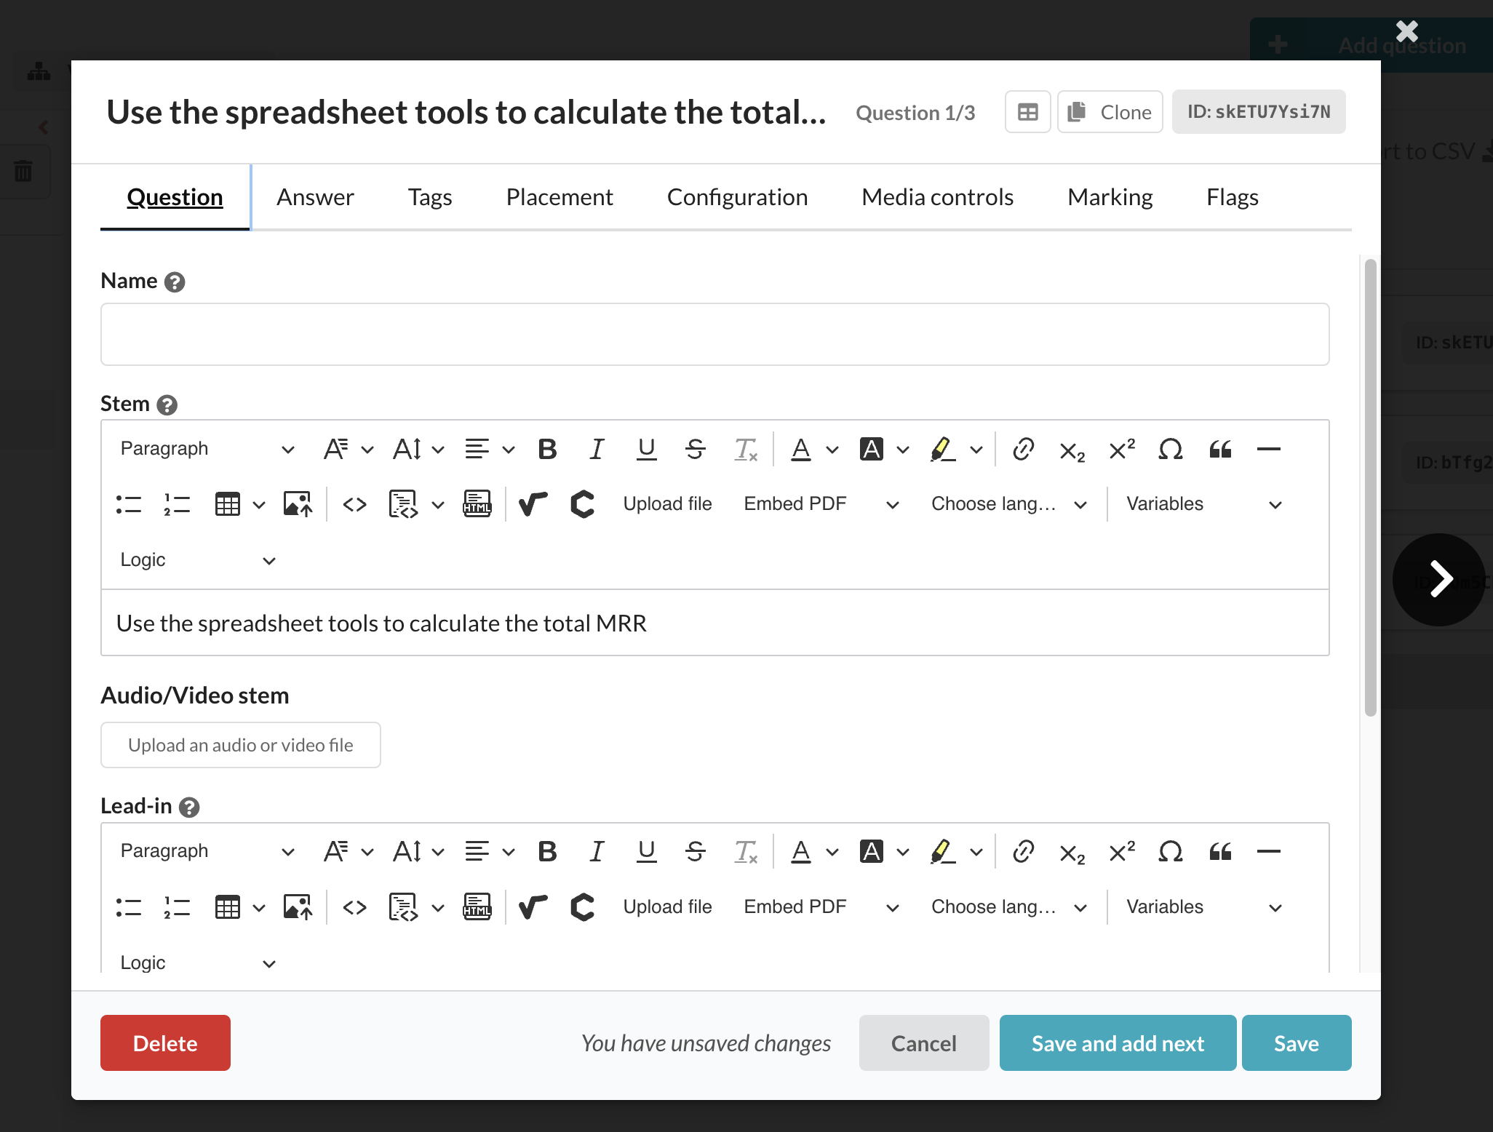Toggle superscript in the Lead-in toolbar
Image resolution: width=1493 pixels, height=1132 pixels.
pyautogui.click(x=1121, y=851)
